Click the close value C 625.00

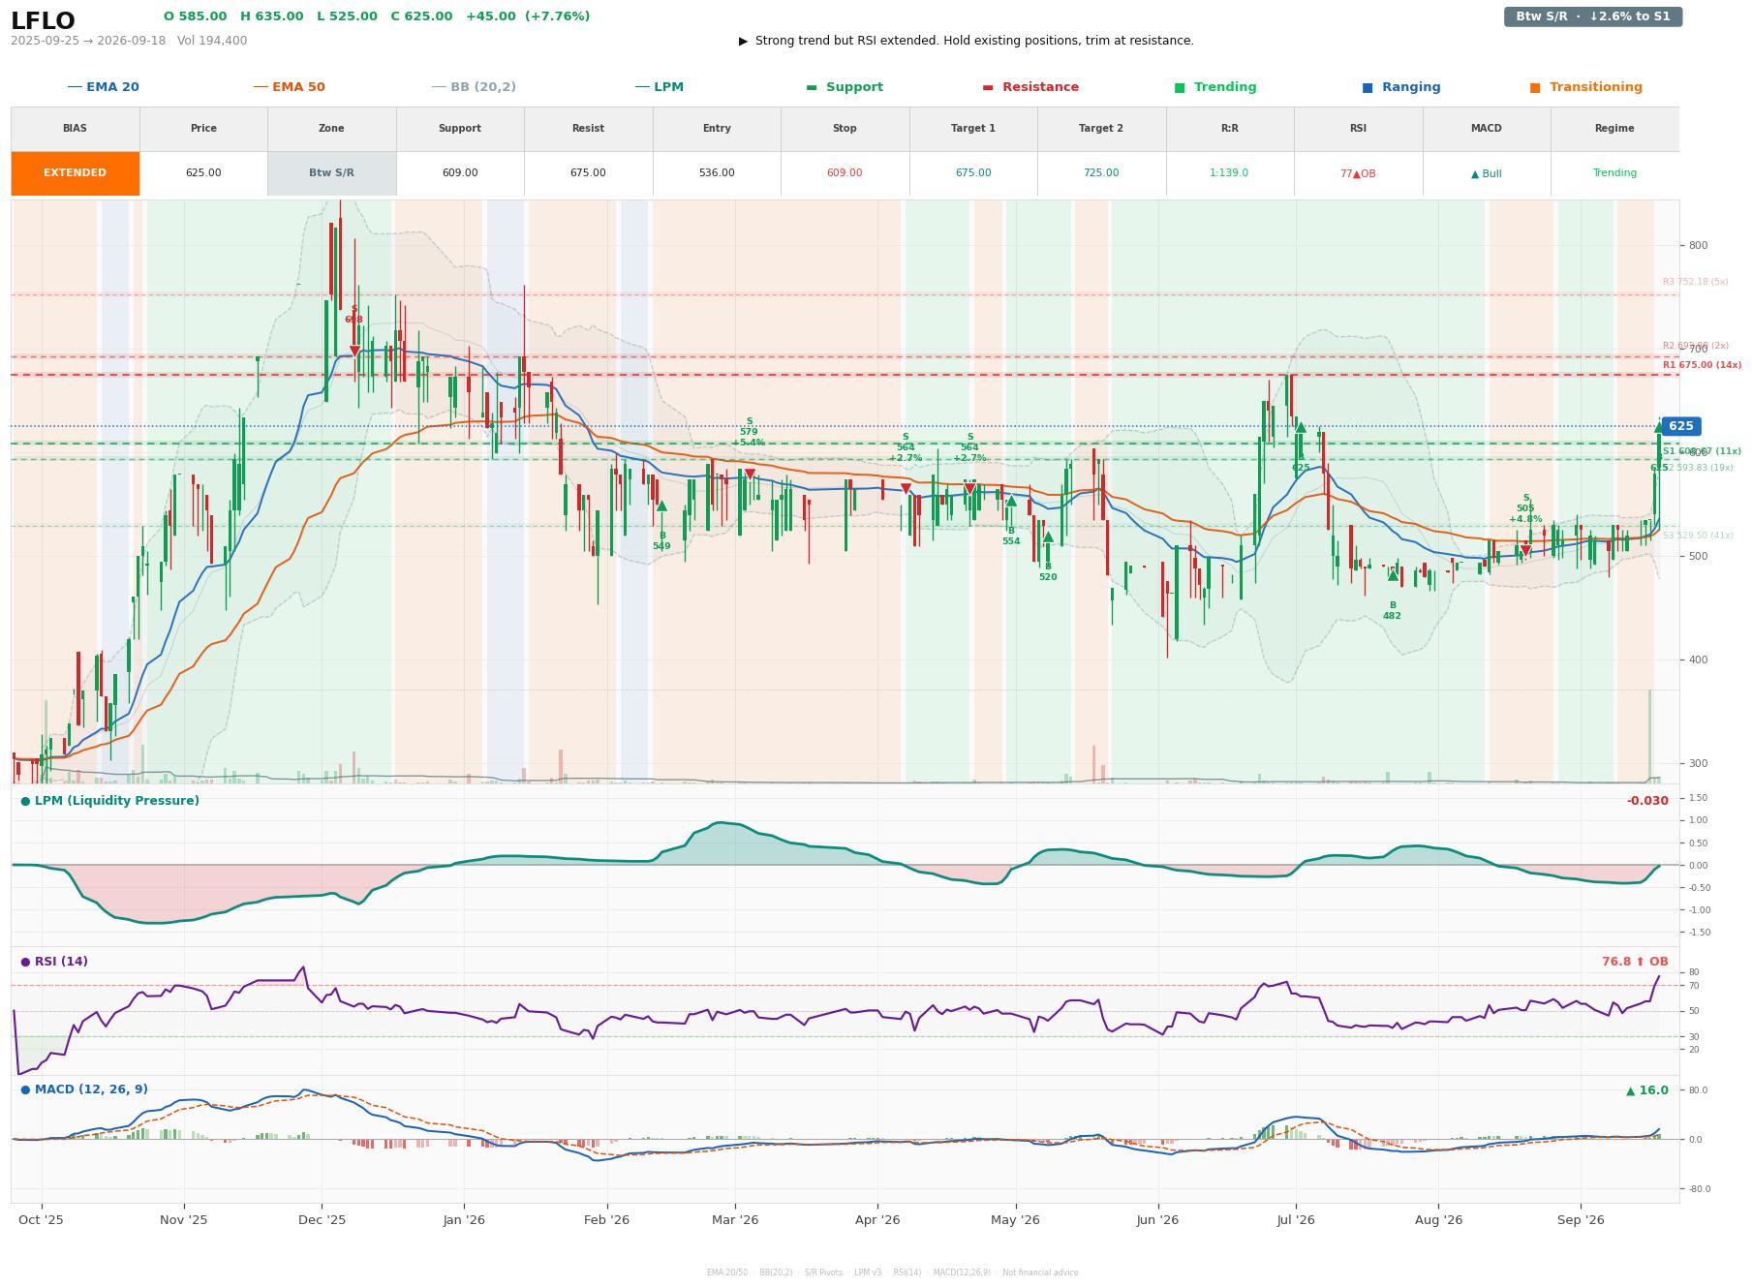coord(421,16)
